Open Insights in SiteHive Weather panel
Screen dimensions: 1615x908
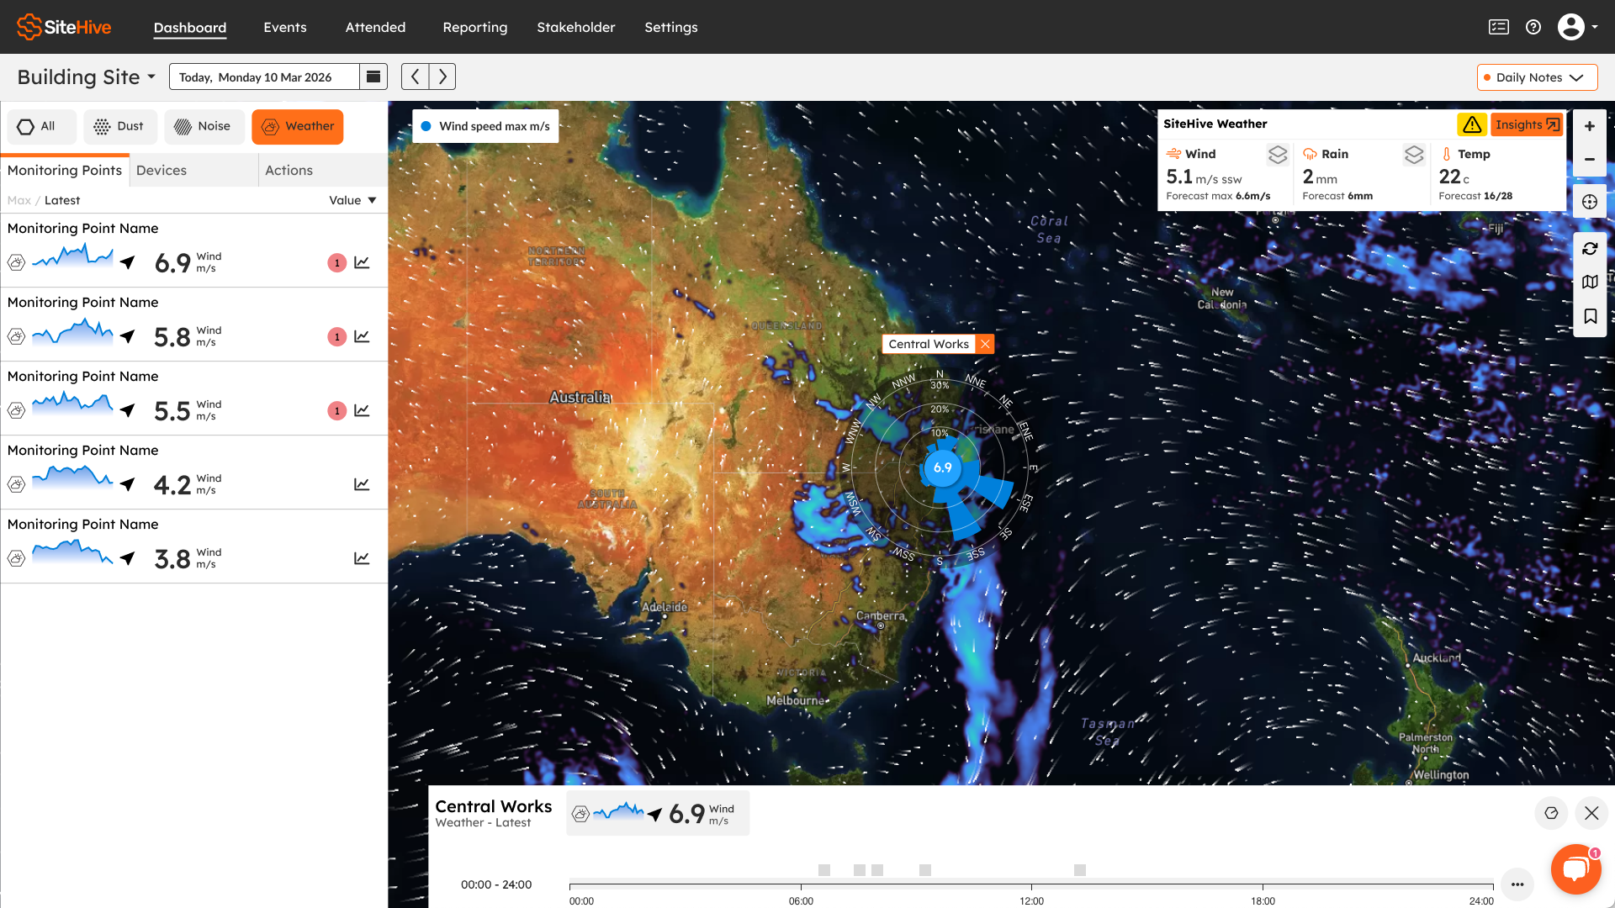pos(1527,124)
